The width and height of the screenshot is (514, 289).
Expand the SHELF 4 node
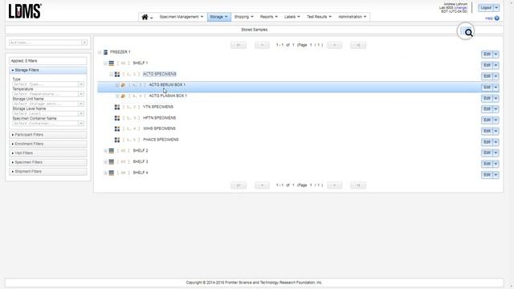[x=105, y=173]
